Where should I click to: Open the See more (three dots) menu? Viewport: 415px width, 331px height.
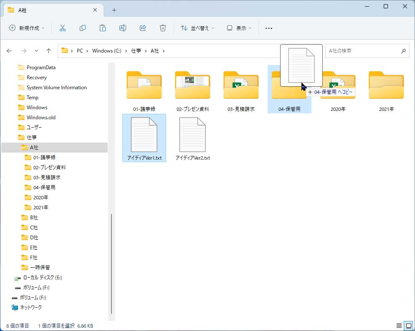point(268,28)
